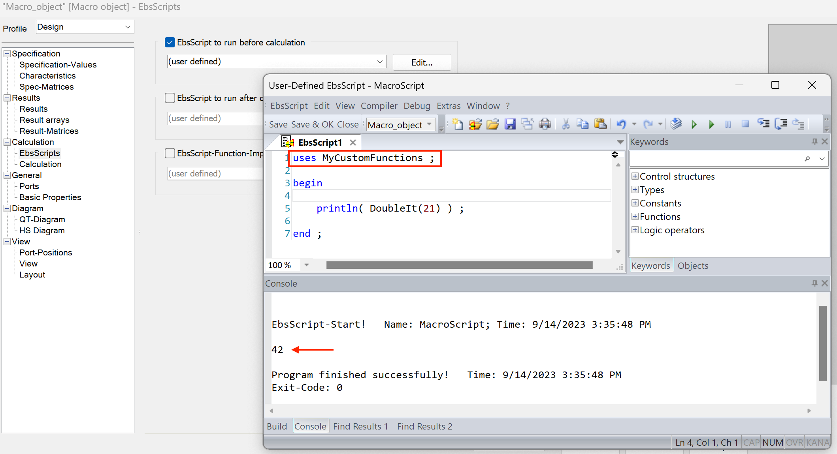Select HS Diagram in the tree
Screen dimensions: 837x454
(42, 231)
